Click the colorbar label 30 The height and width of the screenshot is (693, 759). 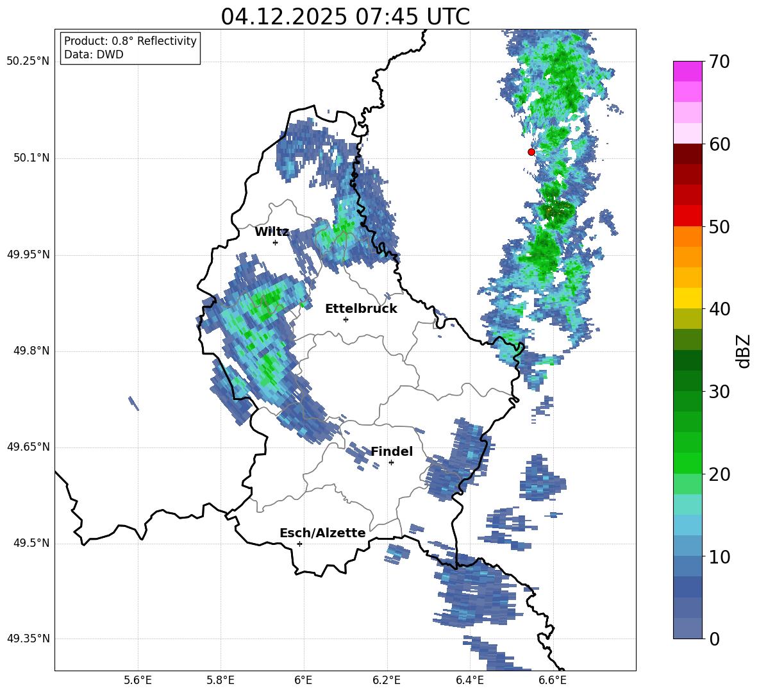tap(719, 392)
